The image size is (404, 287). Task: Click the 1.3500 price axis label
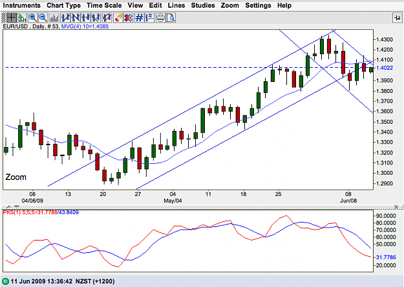coord(385,122)
